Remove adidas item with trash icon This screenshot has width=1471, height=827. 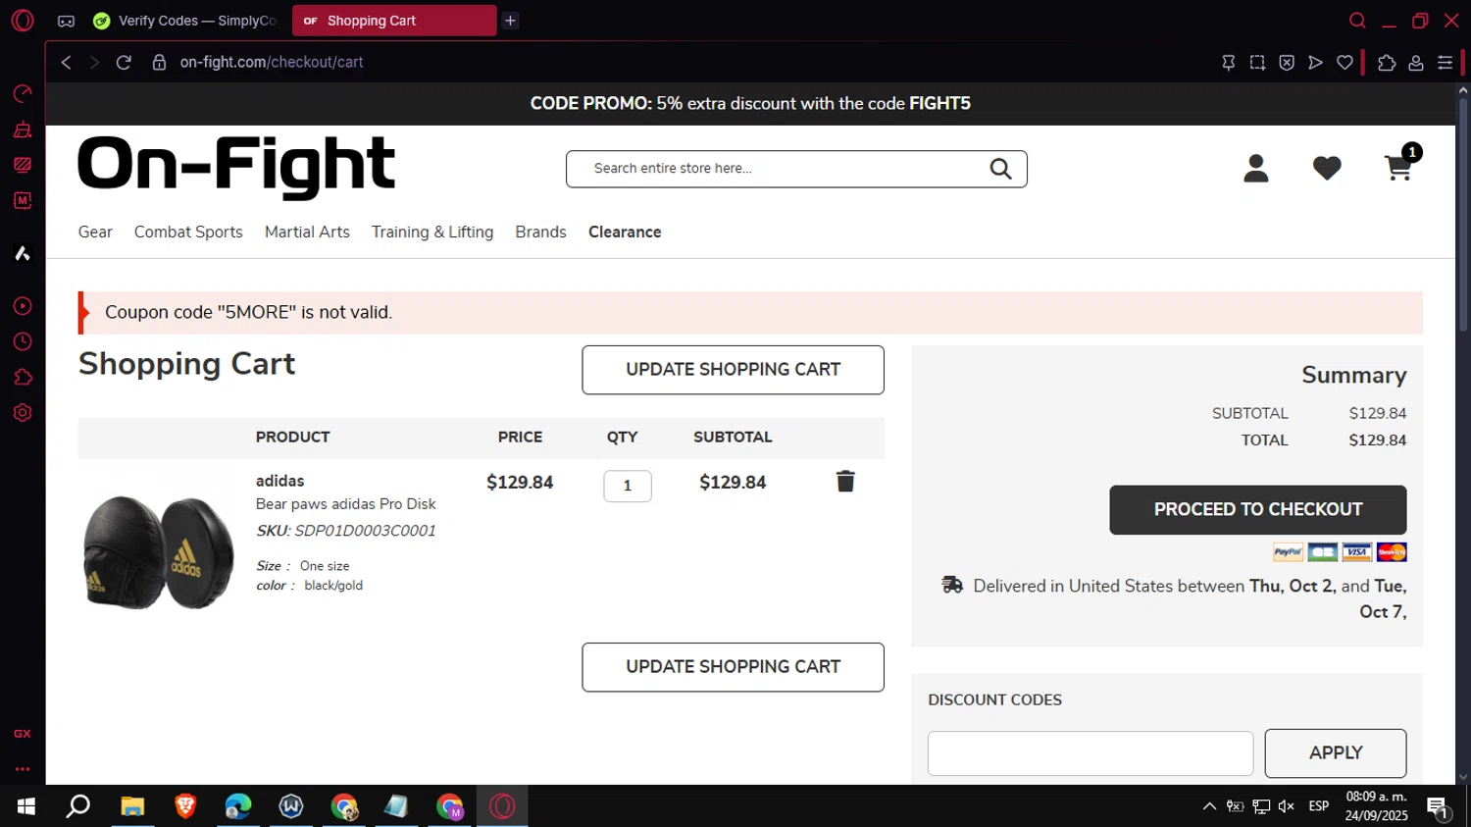pyautogui.click(x=845, y=481)
